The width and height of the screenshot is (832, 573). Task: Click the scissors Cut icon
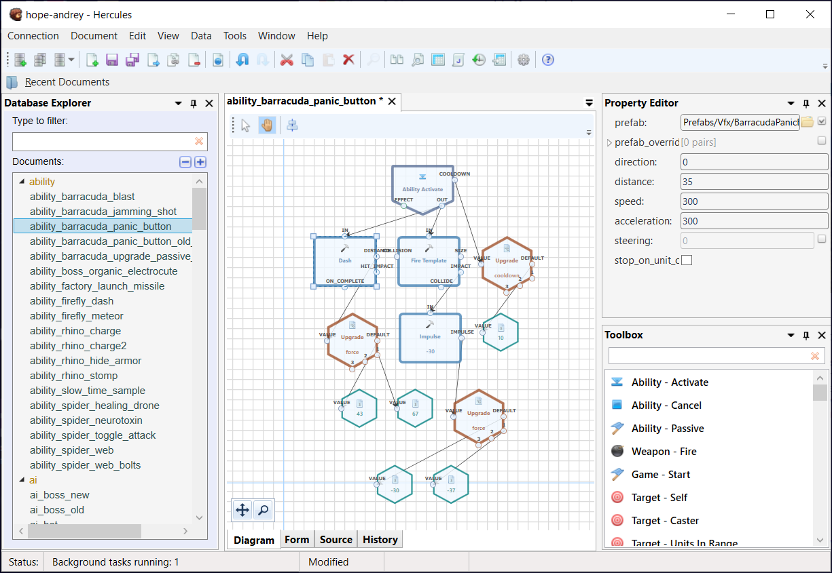point(287,60)
